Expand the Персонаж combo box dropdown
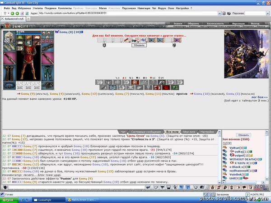The width and height of the screenshot is (271, 203). pyautogui.click(x=267, y=13)
